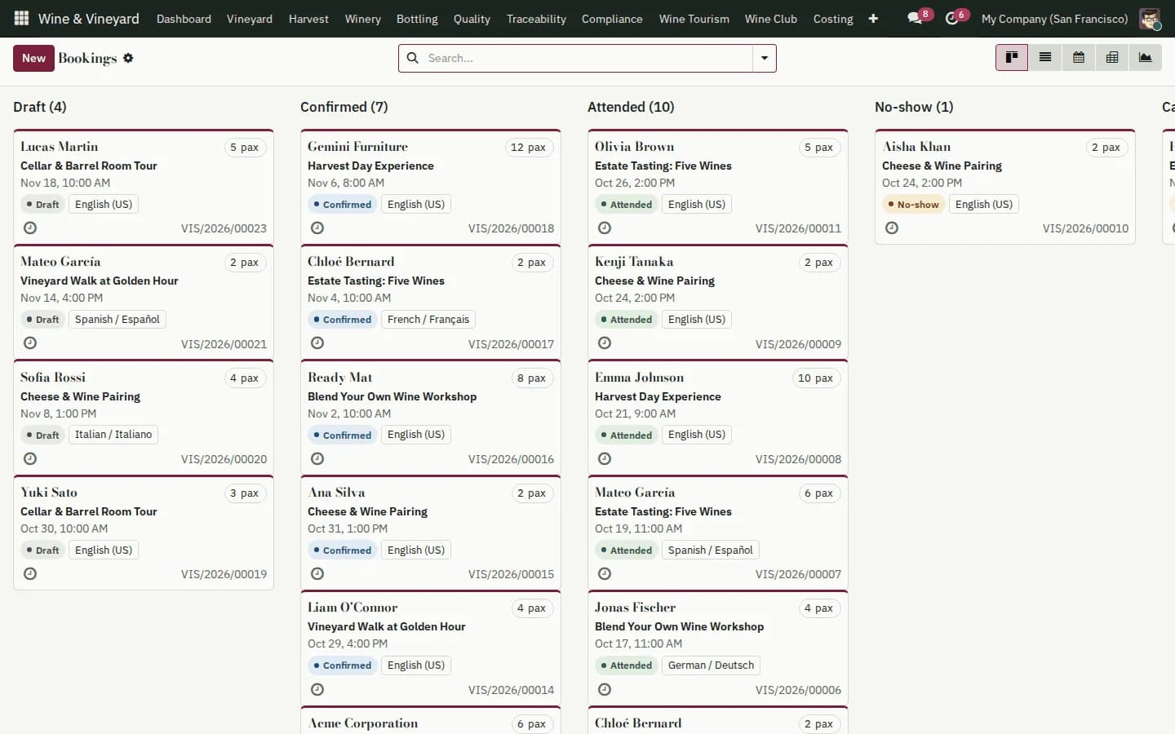Click the 12 pax badge on Gemini Furniture

[529, 148]
